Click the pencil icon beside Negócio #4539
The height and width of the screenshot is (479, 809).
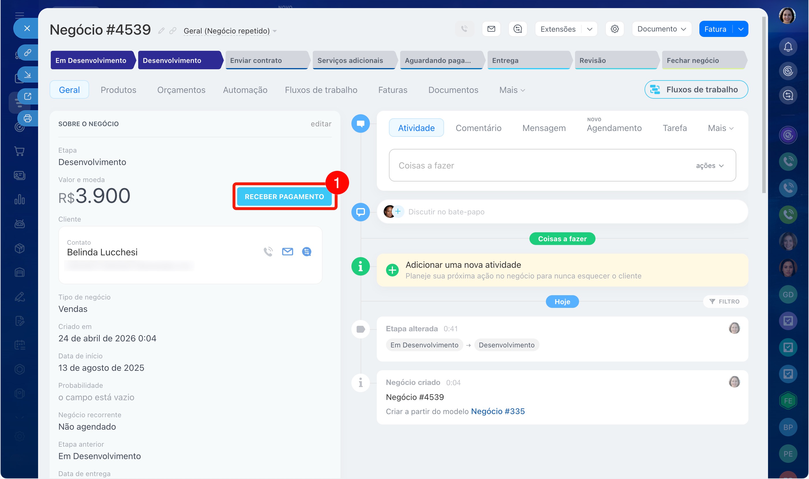161,31
